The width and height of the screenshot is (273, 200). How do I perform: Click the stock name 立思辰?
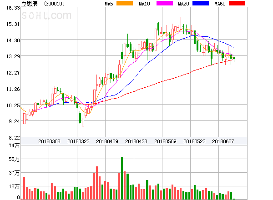tap(30, 4)
